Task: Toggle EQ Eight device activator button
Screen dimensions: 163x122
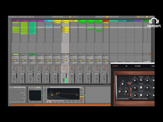Action: click(44, 87)
